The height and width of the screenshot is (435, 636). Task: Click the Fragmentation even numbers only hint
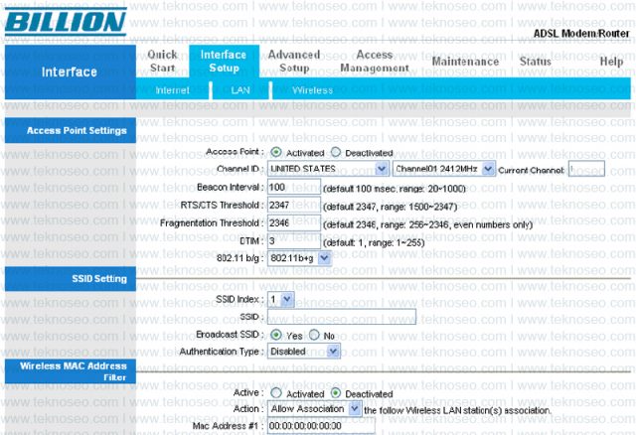click(427, 224)
